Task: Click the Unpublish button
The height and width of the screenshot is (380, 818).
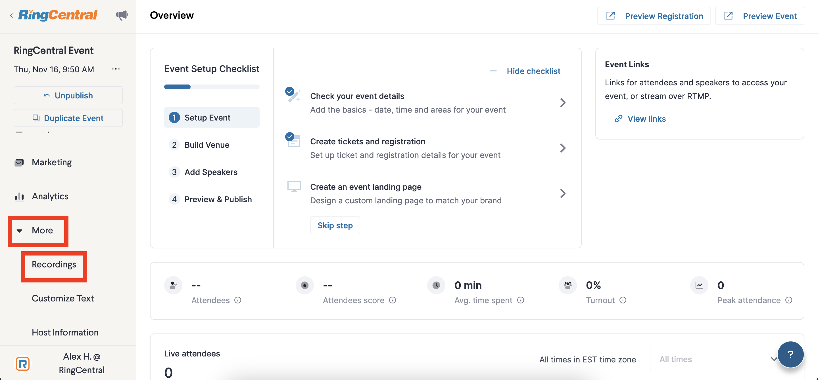Action: 68,95
